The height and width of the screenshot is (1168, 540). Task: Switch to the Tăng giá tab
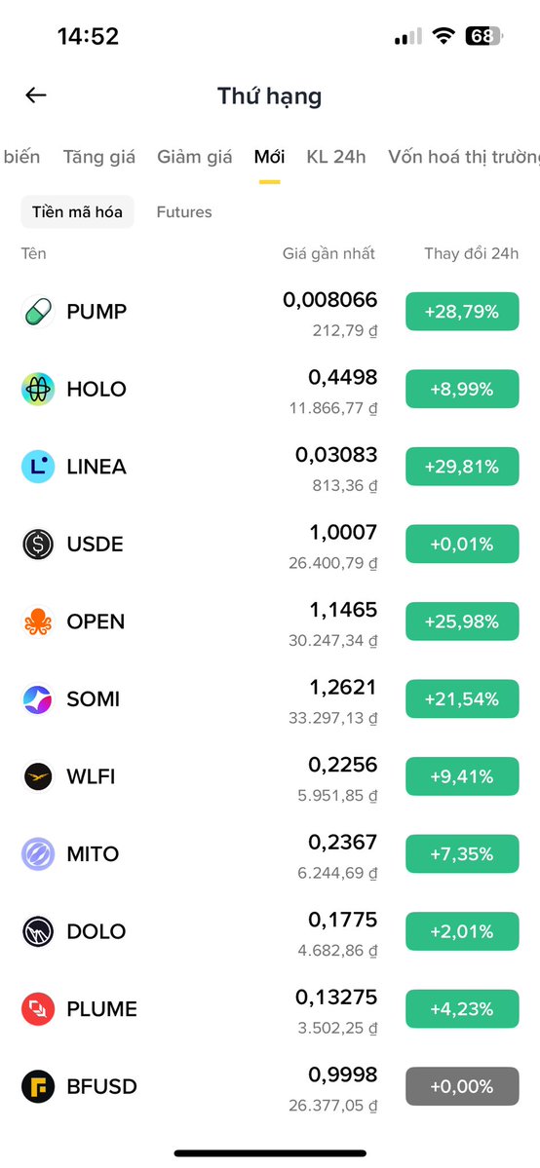pos(99,157)
